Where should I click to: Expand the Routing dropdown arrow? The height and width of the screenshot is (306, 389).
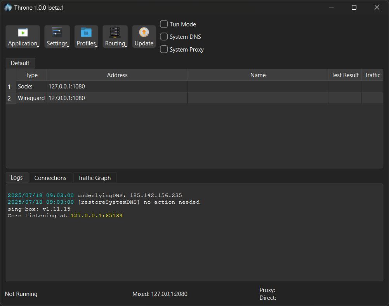(x=125, y=46)
